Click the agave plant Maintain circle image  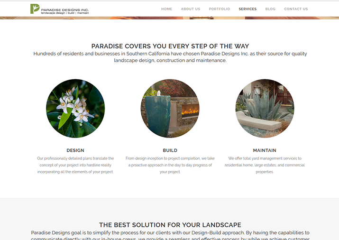click(265, 108)
